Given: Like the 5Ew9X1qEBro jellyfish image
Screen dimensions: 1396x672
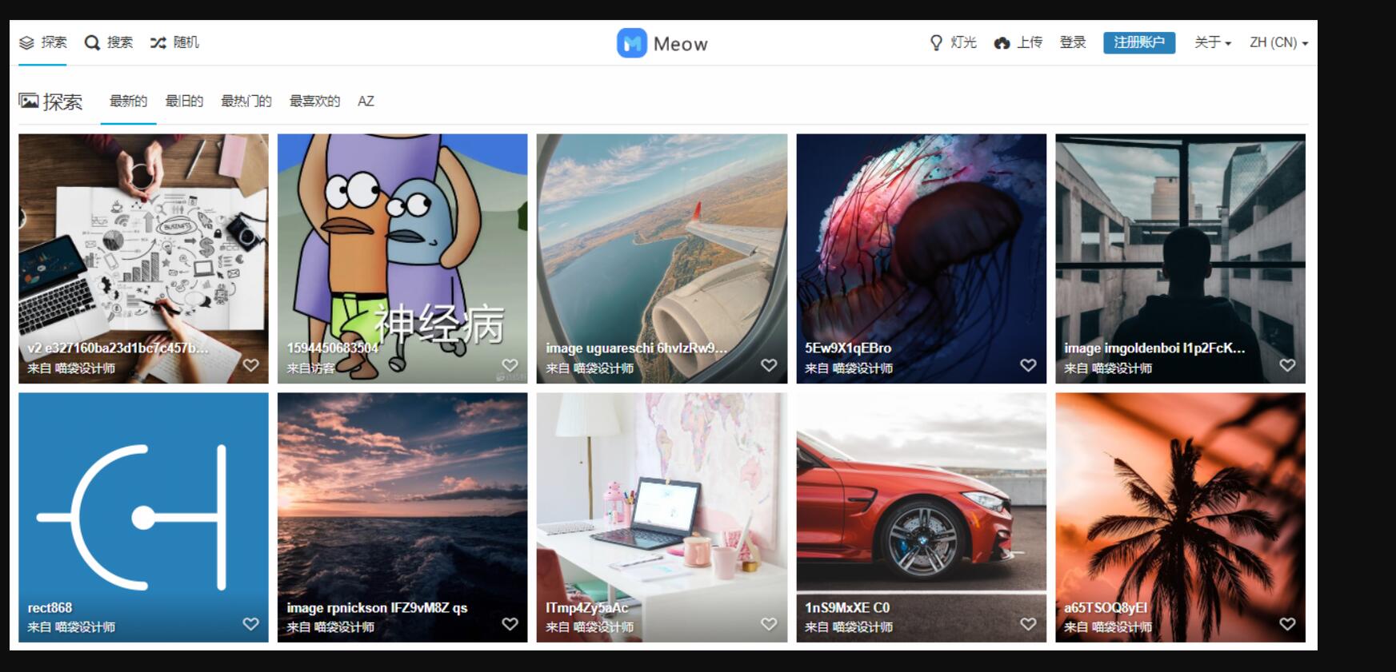Looking at the screenshot, I should pyautogui.click(x=1028, y=365).
